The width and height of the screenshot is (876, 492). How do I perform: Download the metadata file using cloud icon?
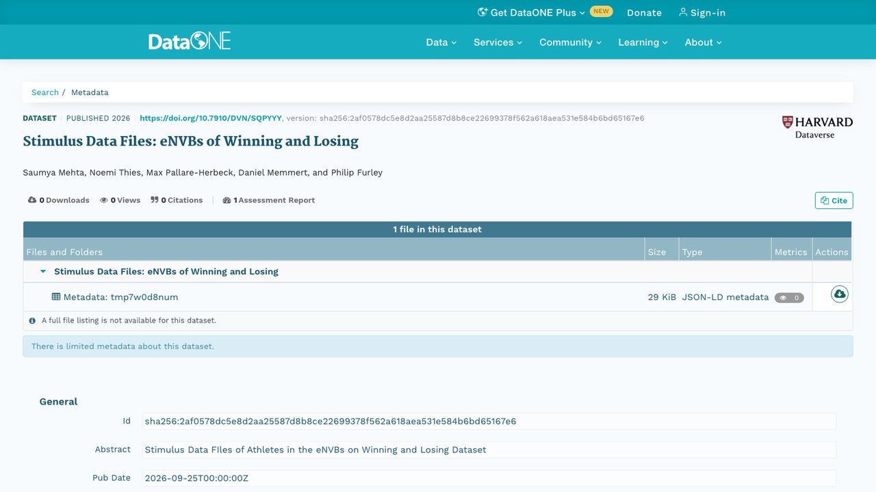tap(840, 294)
